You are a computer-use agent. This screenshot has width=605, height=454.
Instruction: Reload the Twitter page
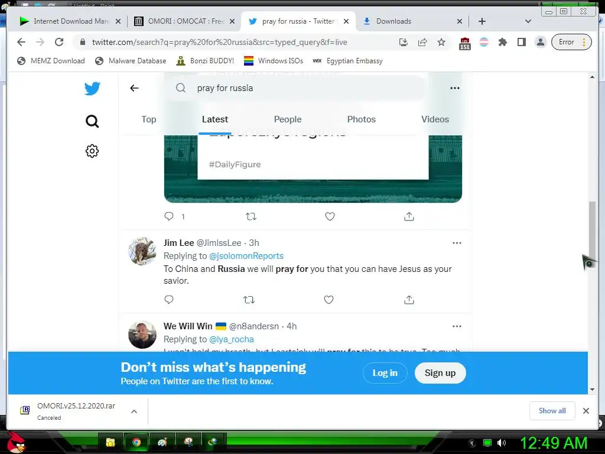coord(59,42)
